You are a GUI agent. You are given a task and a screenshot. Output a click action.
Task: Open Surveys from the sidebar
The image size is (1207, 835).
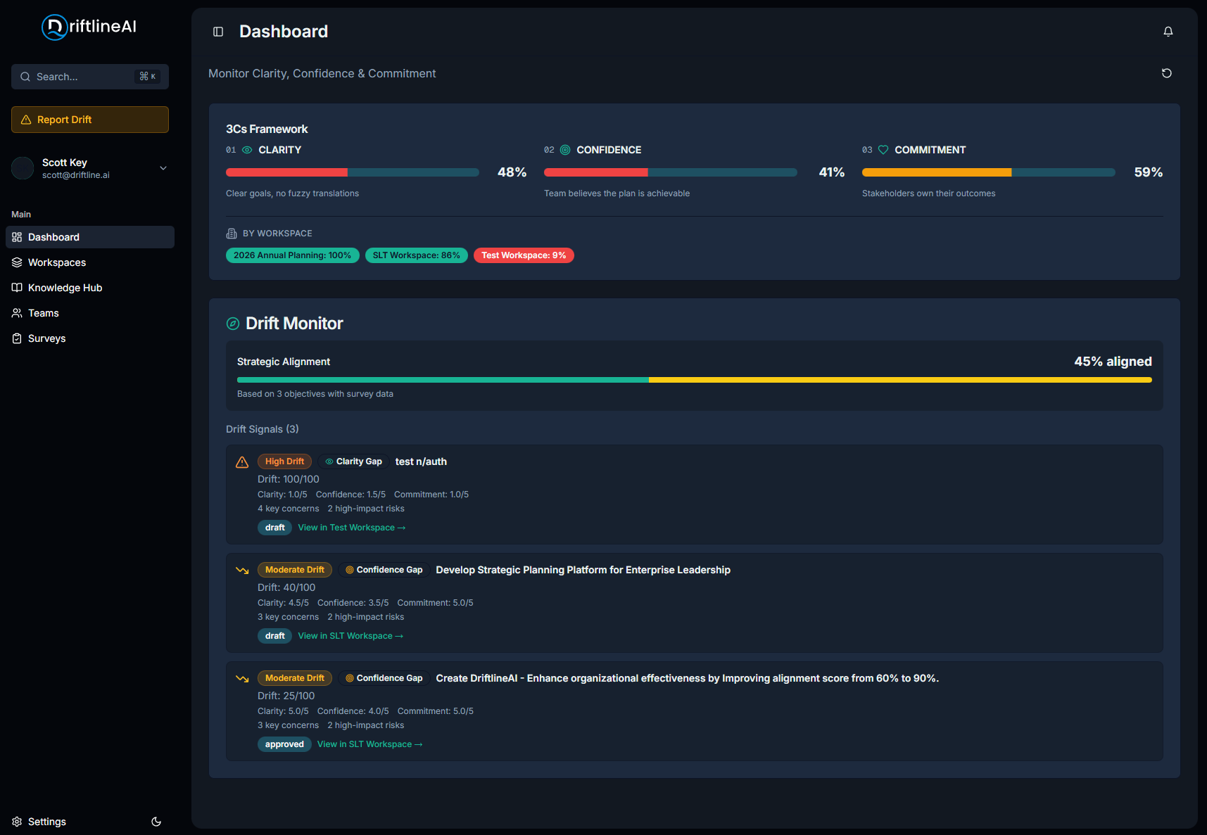47,338
